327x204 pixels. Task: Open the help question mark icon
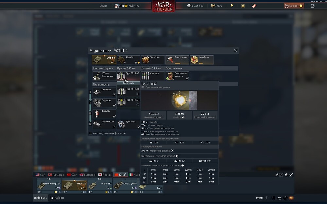(x=313, y=6)
